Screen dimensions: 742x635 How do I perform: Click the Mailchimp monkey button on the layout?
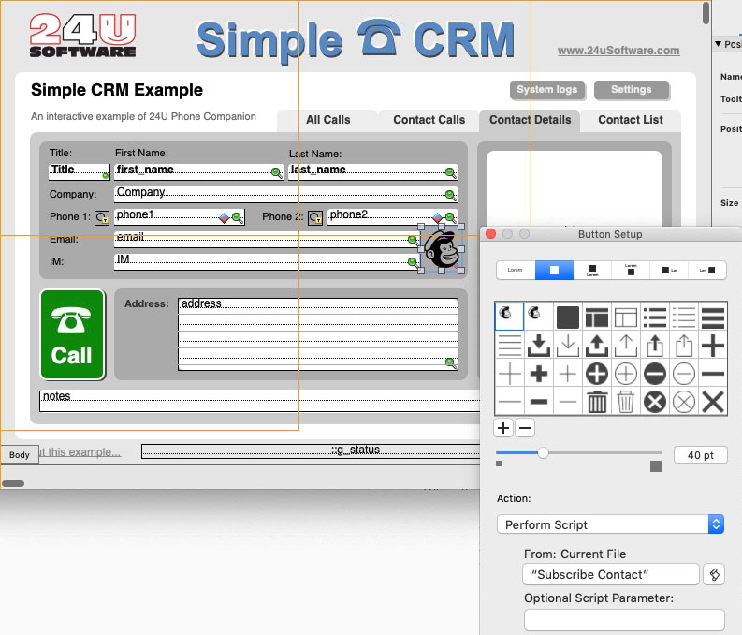coord(442,249)
